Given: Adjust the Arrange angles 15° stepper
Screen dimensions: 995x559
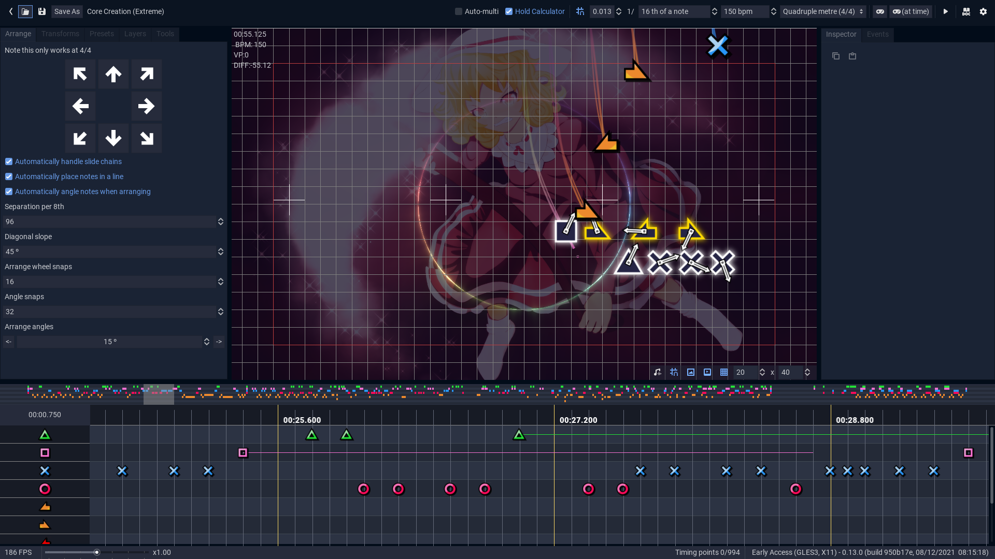Looking at the screenshot, I should tap(207, 342).
